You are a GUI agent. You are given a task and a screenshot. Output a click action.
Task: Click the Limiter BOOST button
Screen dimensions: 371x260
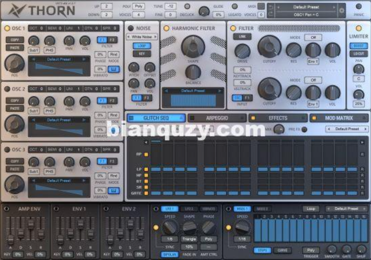pyautogui.click(x=358, y=46)
